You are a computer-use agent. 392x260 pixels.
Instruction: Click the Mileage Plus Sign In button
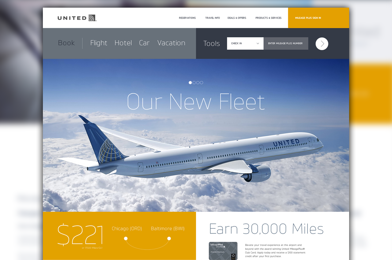[x=318, y=18]
